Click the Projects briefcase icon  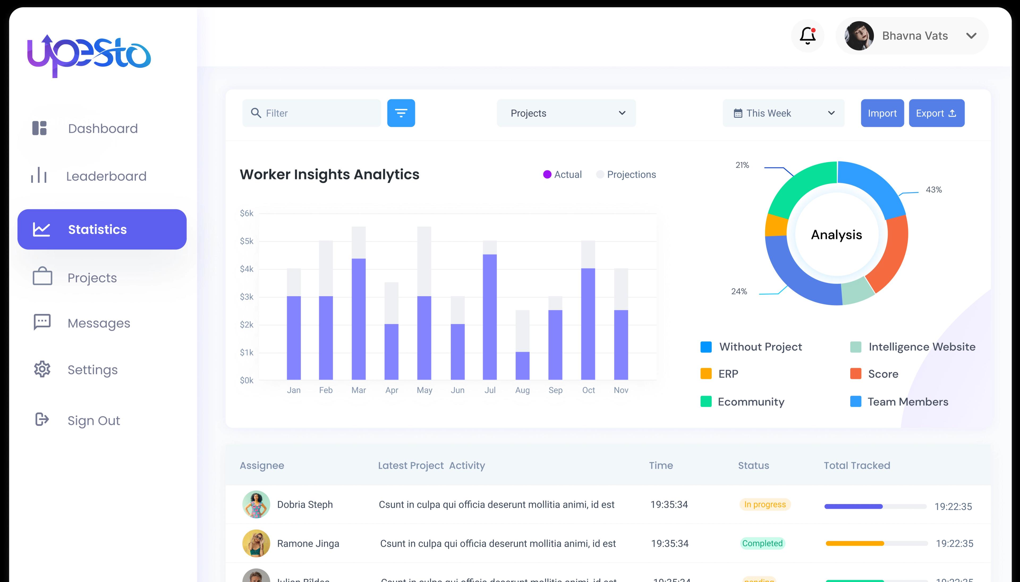[x=42, y=276]
